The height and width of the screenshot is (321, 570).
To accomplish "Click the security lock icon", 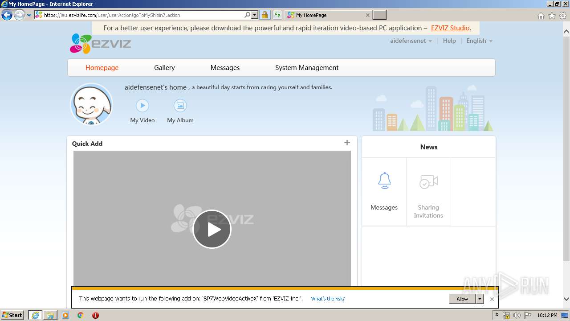I will (265, 15).
